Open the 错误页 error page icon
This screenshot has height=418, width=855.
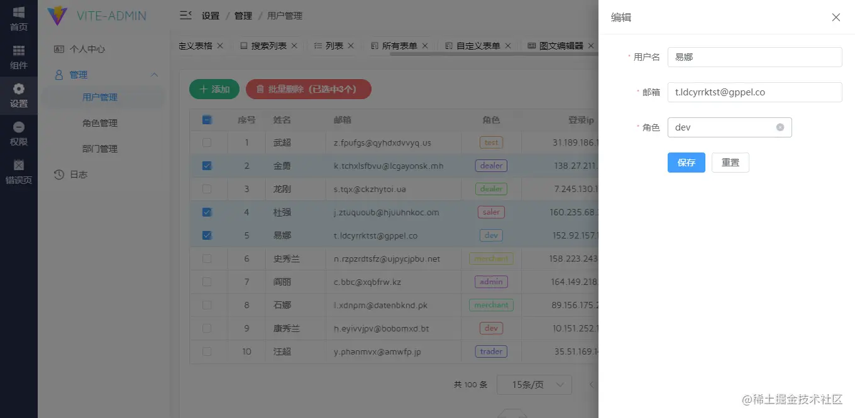coord(18,165)
